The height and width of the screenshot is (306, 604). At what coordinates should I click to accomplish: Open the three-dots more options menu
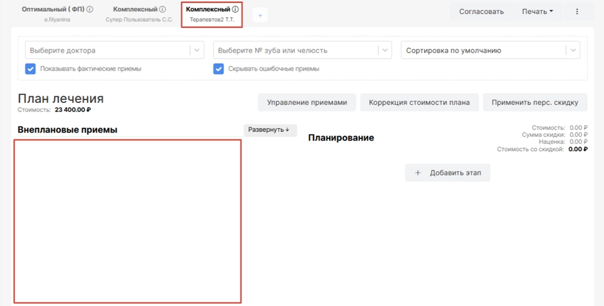[577, 12]
